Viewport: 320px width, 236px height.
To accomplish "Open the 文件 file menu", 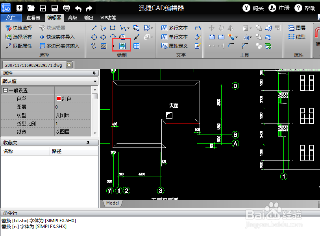I will [11, 18].
